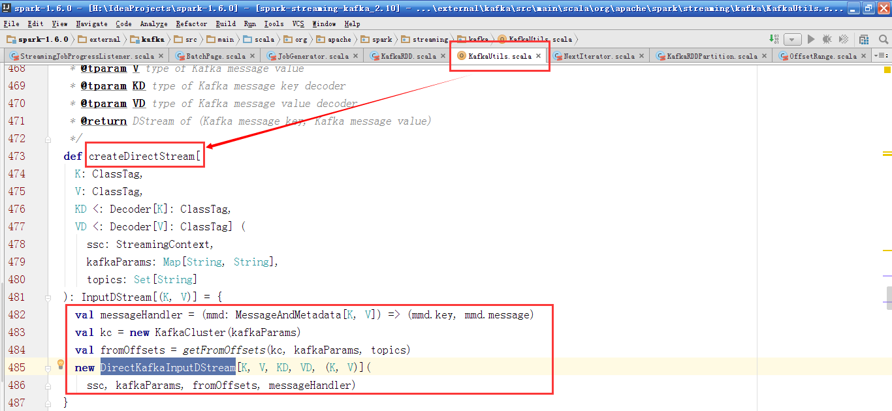Show the hidden editor tabs list
This screenshot has width=892, height=411.
coord(882,56)
